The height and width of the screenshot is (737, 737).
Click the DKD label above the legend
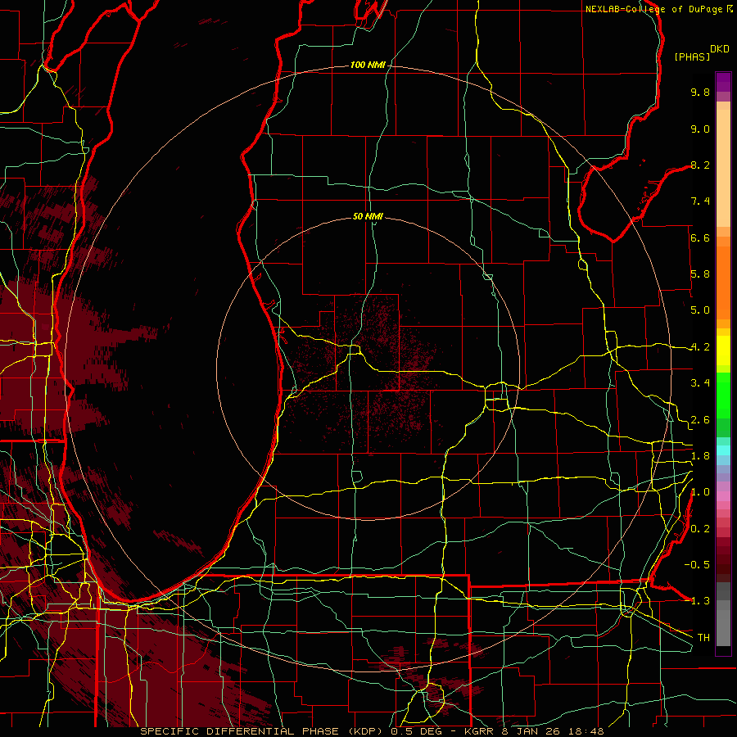(720, 49)
